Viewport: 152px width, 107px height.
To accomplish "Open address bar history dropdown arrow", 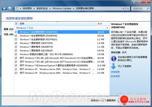I will [x=123, y=9].
